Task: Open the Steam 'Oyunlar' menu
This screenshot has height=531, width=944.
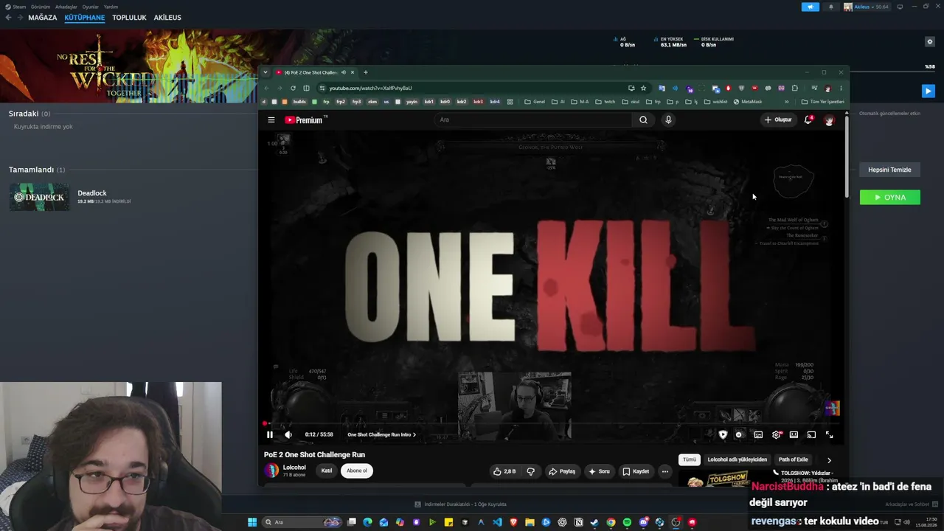Action: [90, 7]
